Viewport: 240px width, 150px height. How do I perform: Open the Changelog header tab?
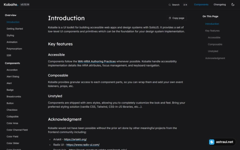[x=220, y=4]
